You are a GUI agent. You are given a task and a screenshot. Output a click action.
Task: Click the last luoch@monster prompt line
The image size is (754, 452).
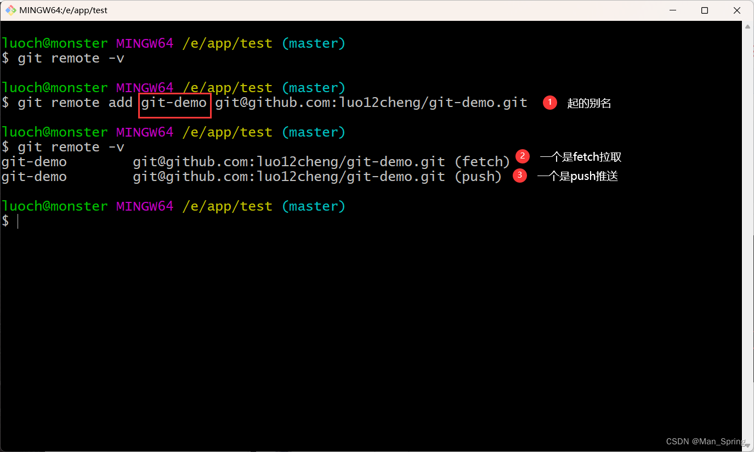(173, 206)
